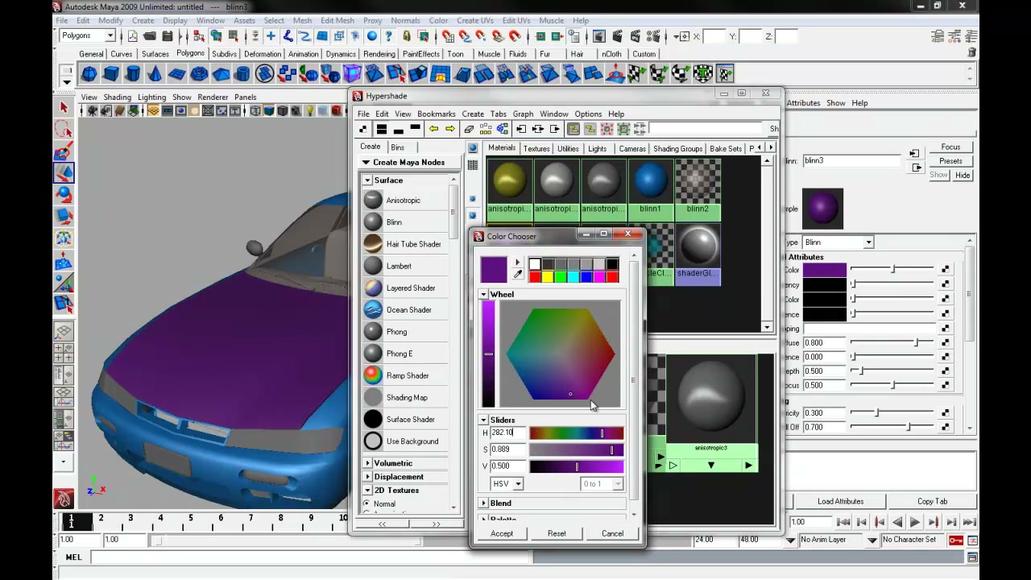Viewport: 1031px width, 580px height.
Task: Click the Hypershade rearrange graph icon
Action: point(486,129)
